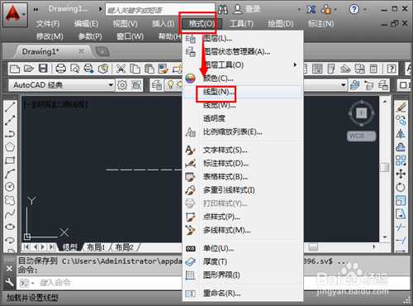Image resolution: width=413 pixels, height=306 pixels.
Task: Click the ViewCube top face
Action: click(x=362, y=112)
